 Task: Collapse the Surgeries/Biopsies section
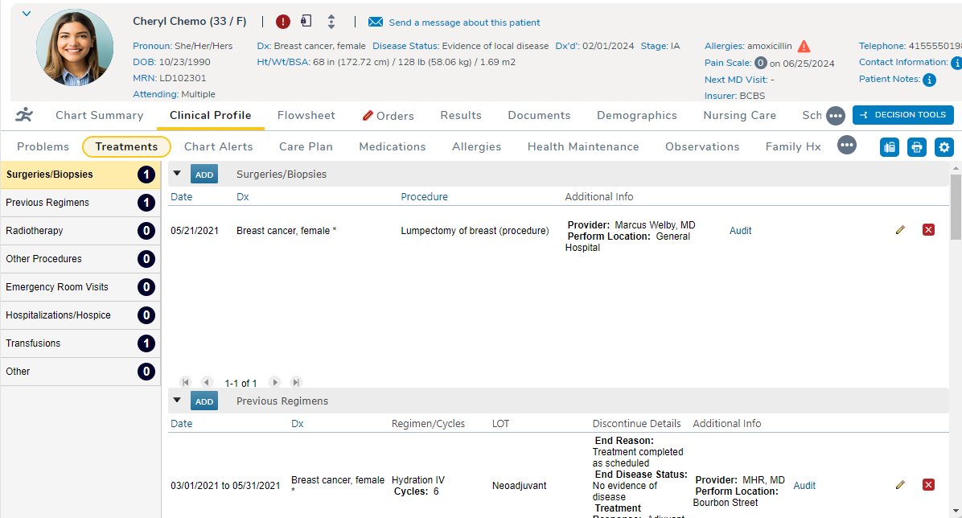(177, 174)
